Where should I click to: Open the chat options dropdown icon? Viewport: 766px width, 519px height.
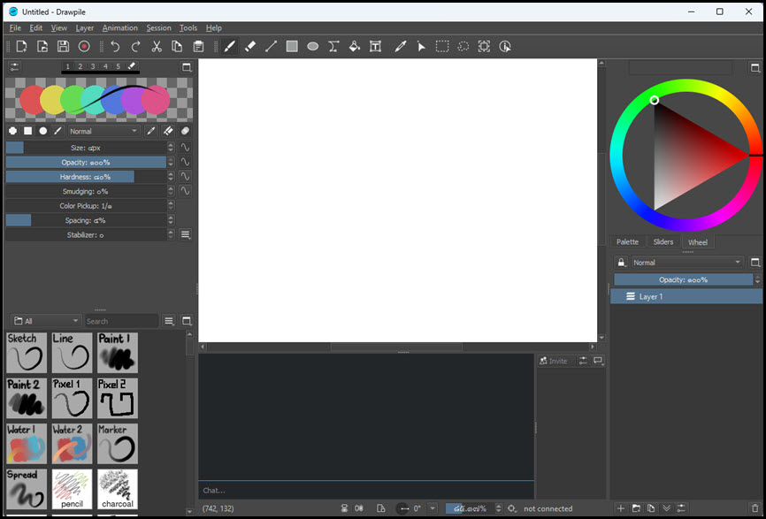coord(598,361)
